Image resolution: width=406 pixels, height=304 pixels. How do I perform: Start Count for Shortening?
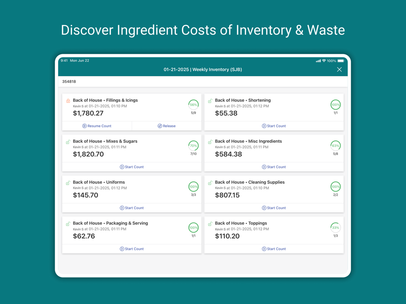click(274, 126)
